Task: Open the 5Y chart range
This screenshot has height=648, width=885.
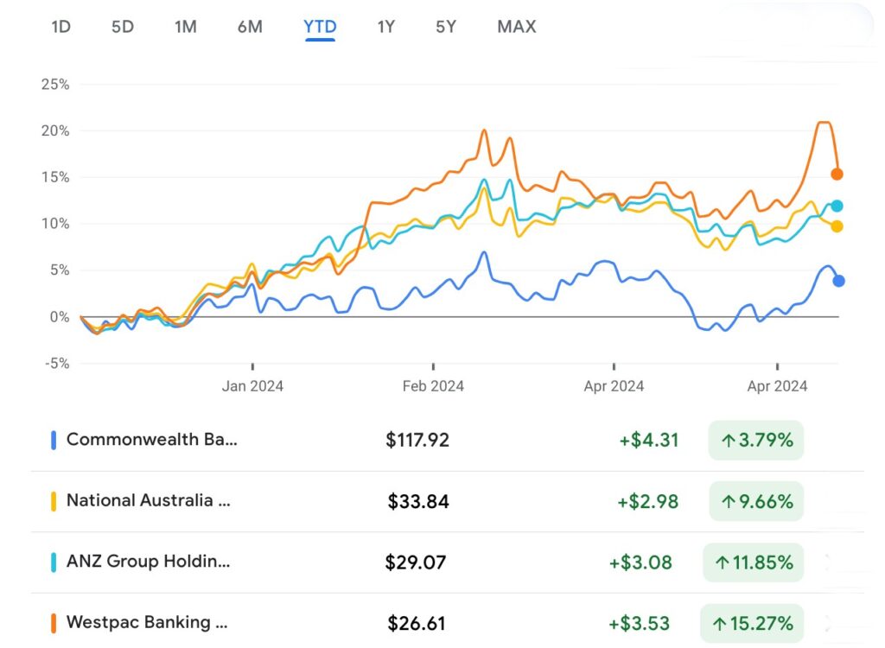Action: 446,27
